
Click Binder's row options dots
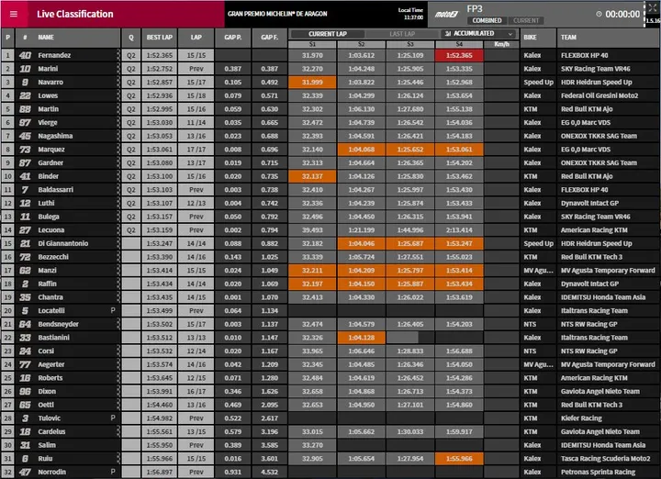[x=118, y=176]
